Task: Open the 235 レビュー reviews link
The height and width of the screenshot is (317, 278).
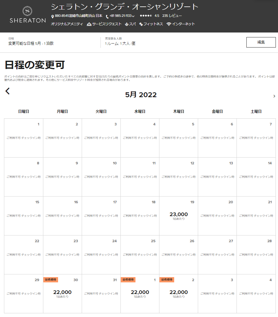Action: (172, 16)
